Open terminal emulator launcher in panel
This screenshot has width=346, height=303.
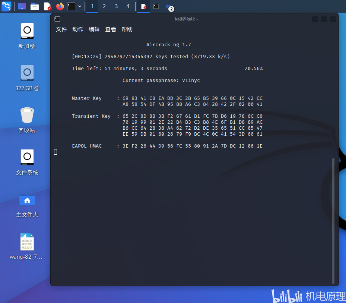(x=71, y=6)
